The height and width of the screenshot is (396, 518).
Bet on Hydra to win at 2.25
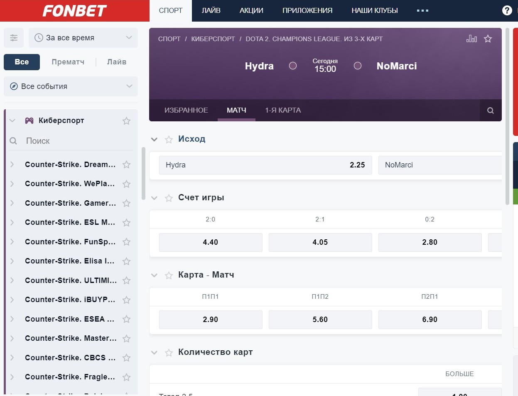pos(265,165)
